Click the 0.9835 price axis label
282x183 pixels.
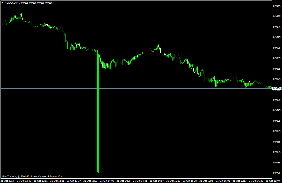[x=277, y=121]
